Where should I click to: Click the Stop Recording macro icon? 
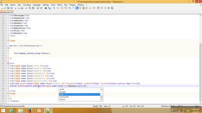tap(102, 8)
